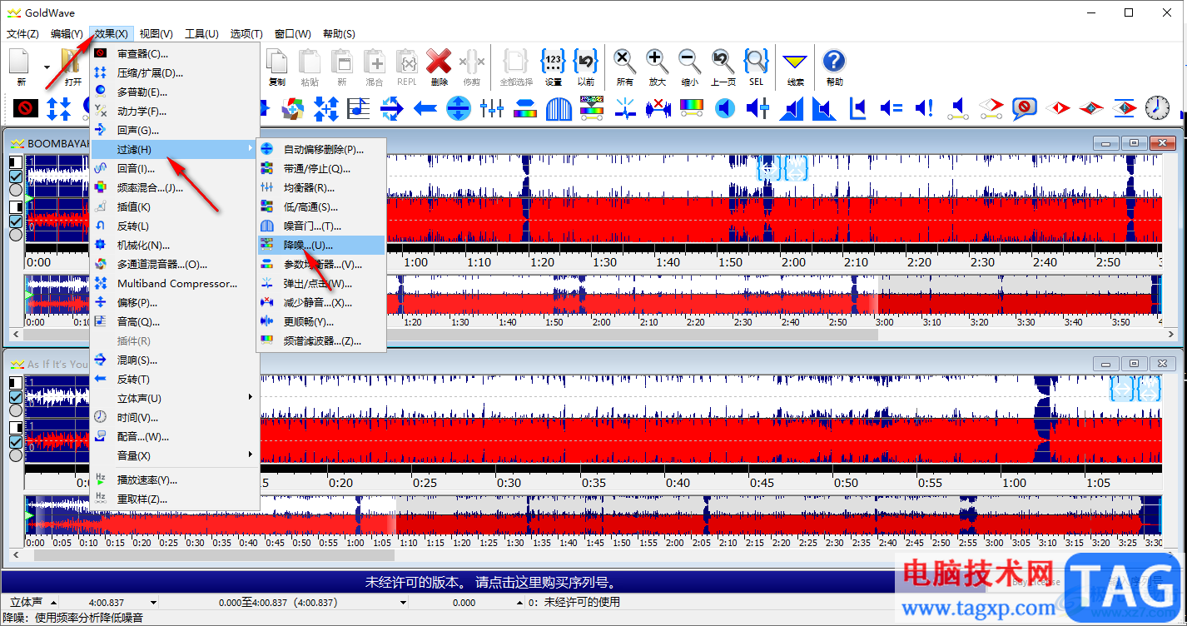Expand the 音量(X) submenu
Image resolution: width=1187 pixels, height=626 pixels.
tap(175, 455)
